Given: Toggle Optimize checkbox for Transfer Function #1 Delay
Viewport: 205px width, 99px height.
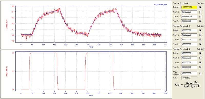Looking at the screenshot, I should [200, 7].
